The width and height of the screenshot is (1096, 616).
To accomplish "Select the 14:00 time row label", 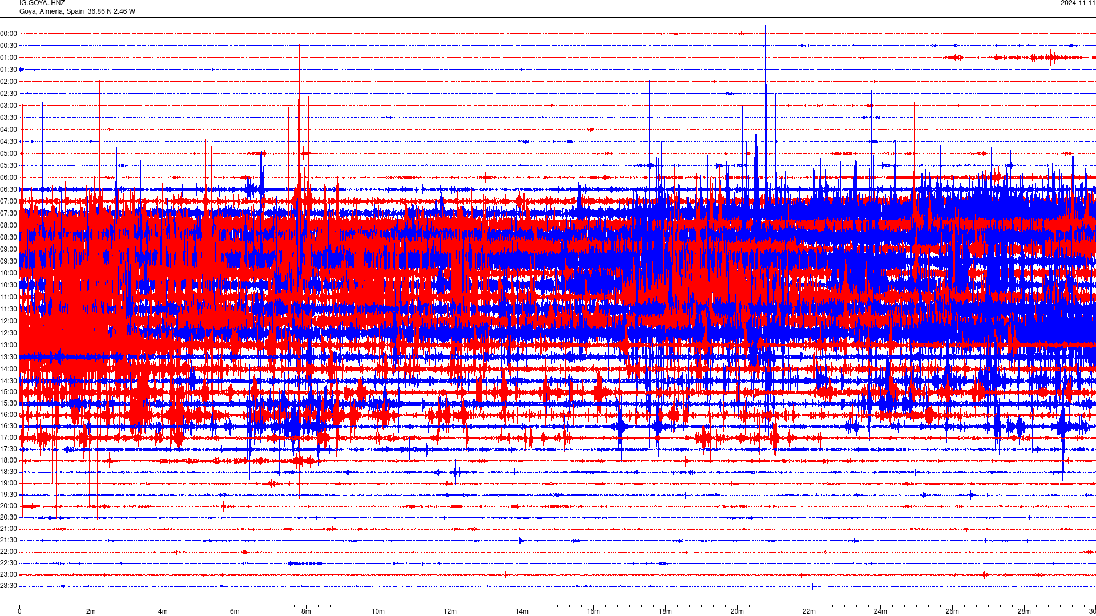I will tap(9, 369).
